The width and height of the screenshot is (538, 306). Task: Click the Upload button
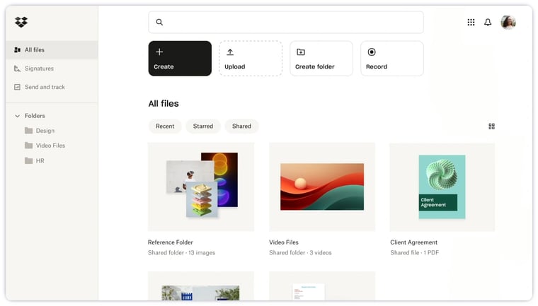click(251, 59)
